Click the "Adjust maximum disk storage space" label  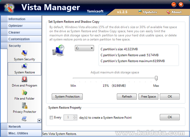tap(115, 72)
